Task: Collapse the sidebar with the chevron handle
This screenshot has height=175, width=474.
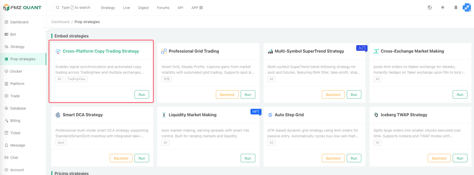Action: (x=46, y=28)
